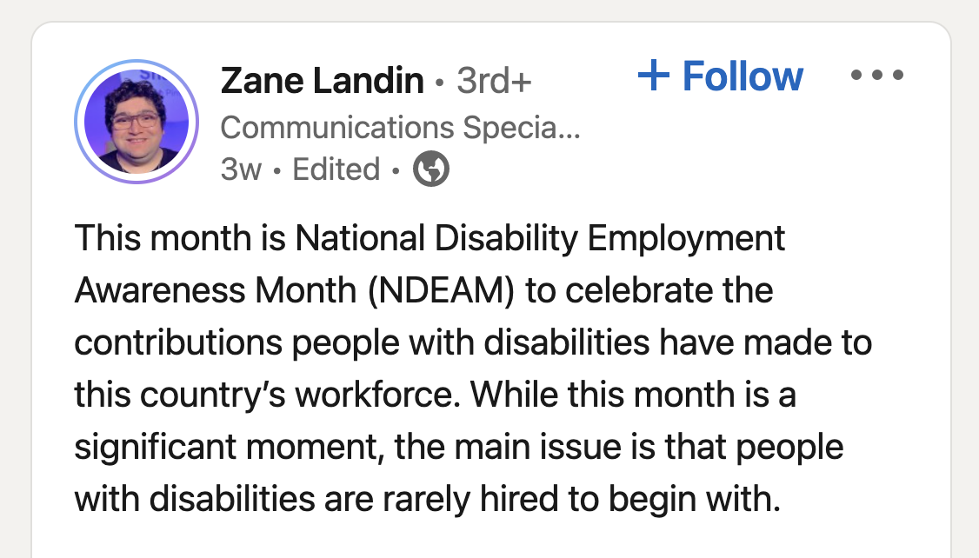Screen dimensions: 979x558
Task: Open the three-dot post options menu
Action: pos(876,75)
